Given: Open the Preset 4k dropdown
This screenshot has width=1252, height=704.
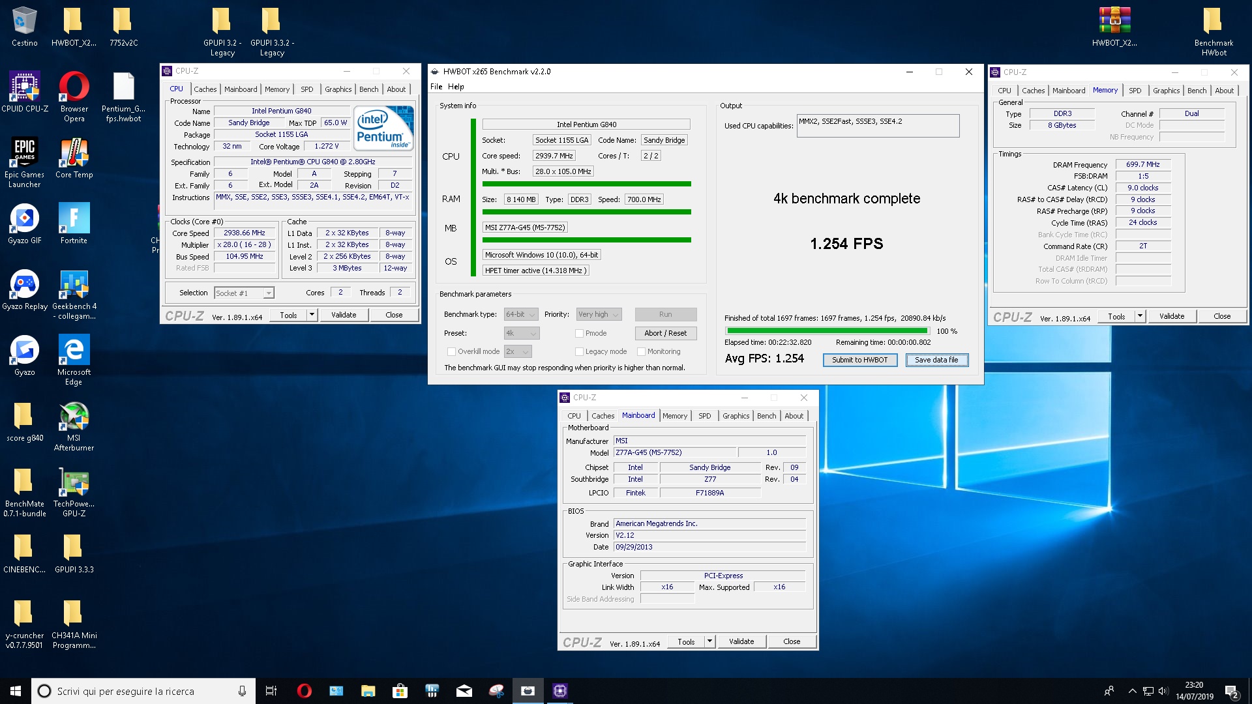Looking at the screenshot, I should (x=522, y=333).
